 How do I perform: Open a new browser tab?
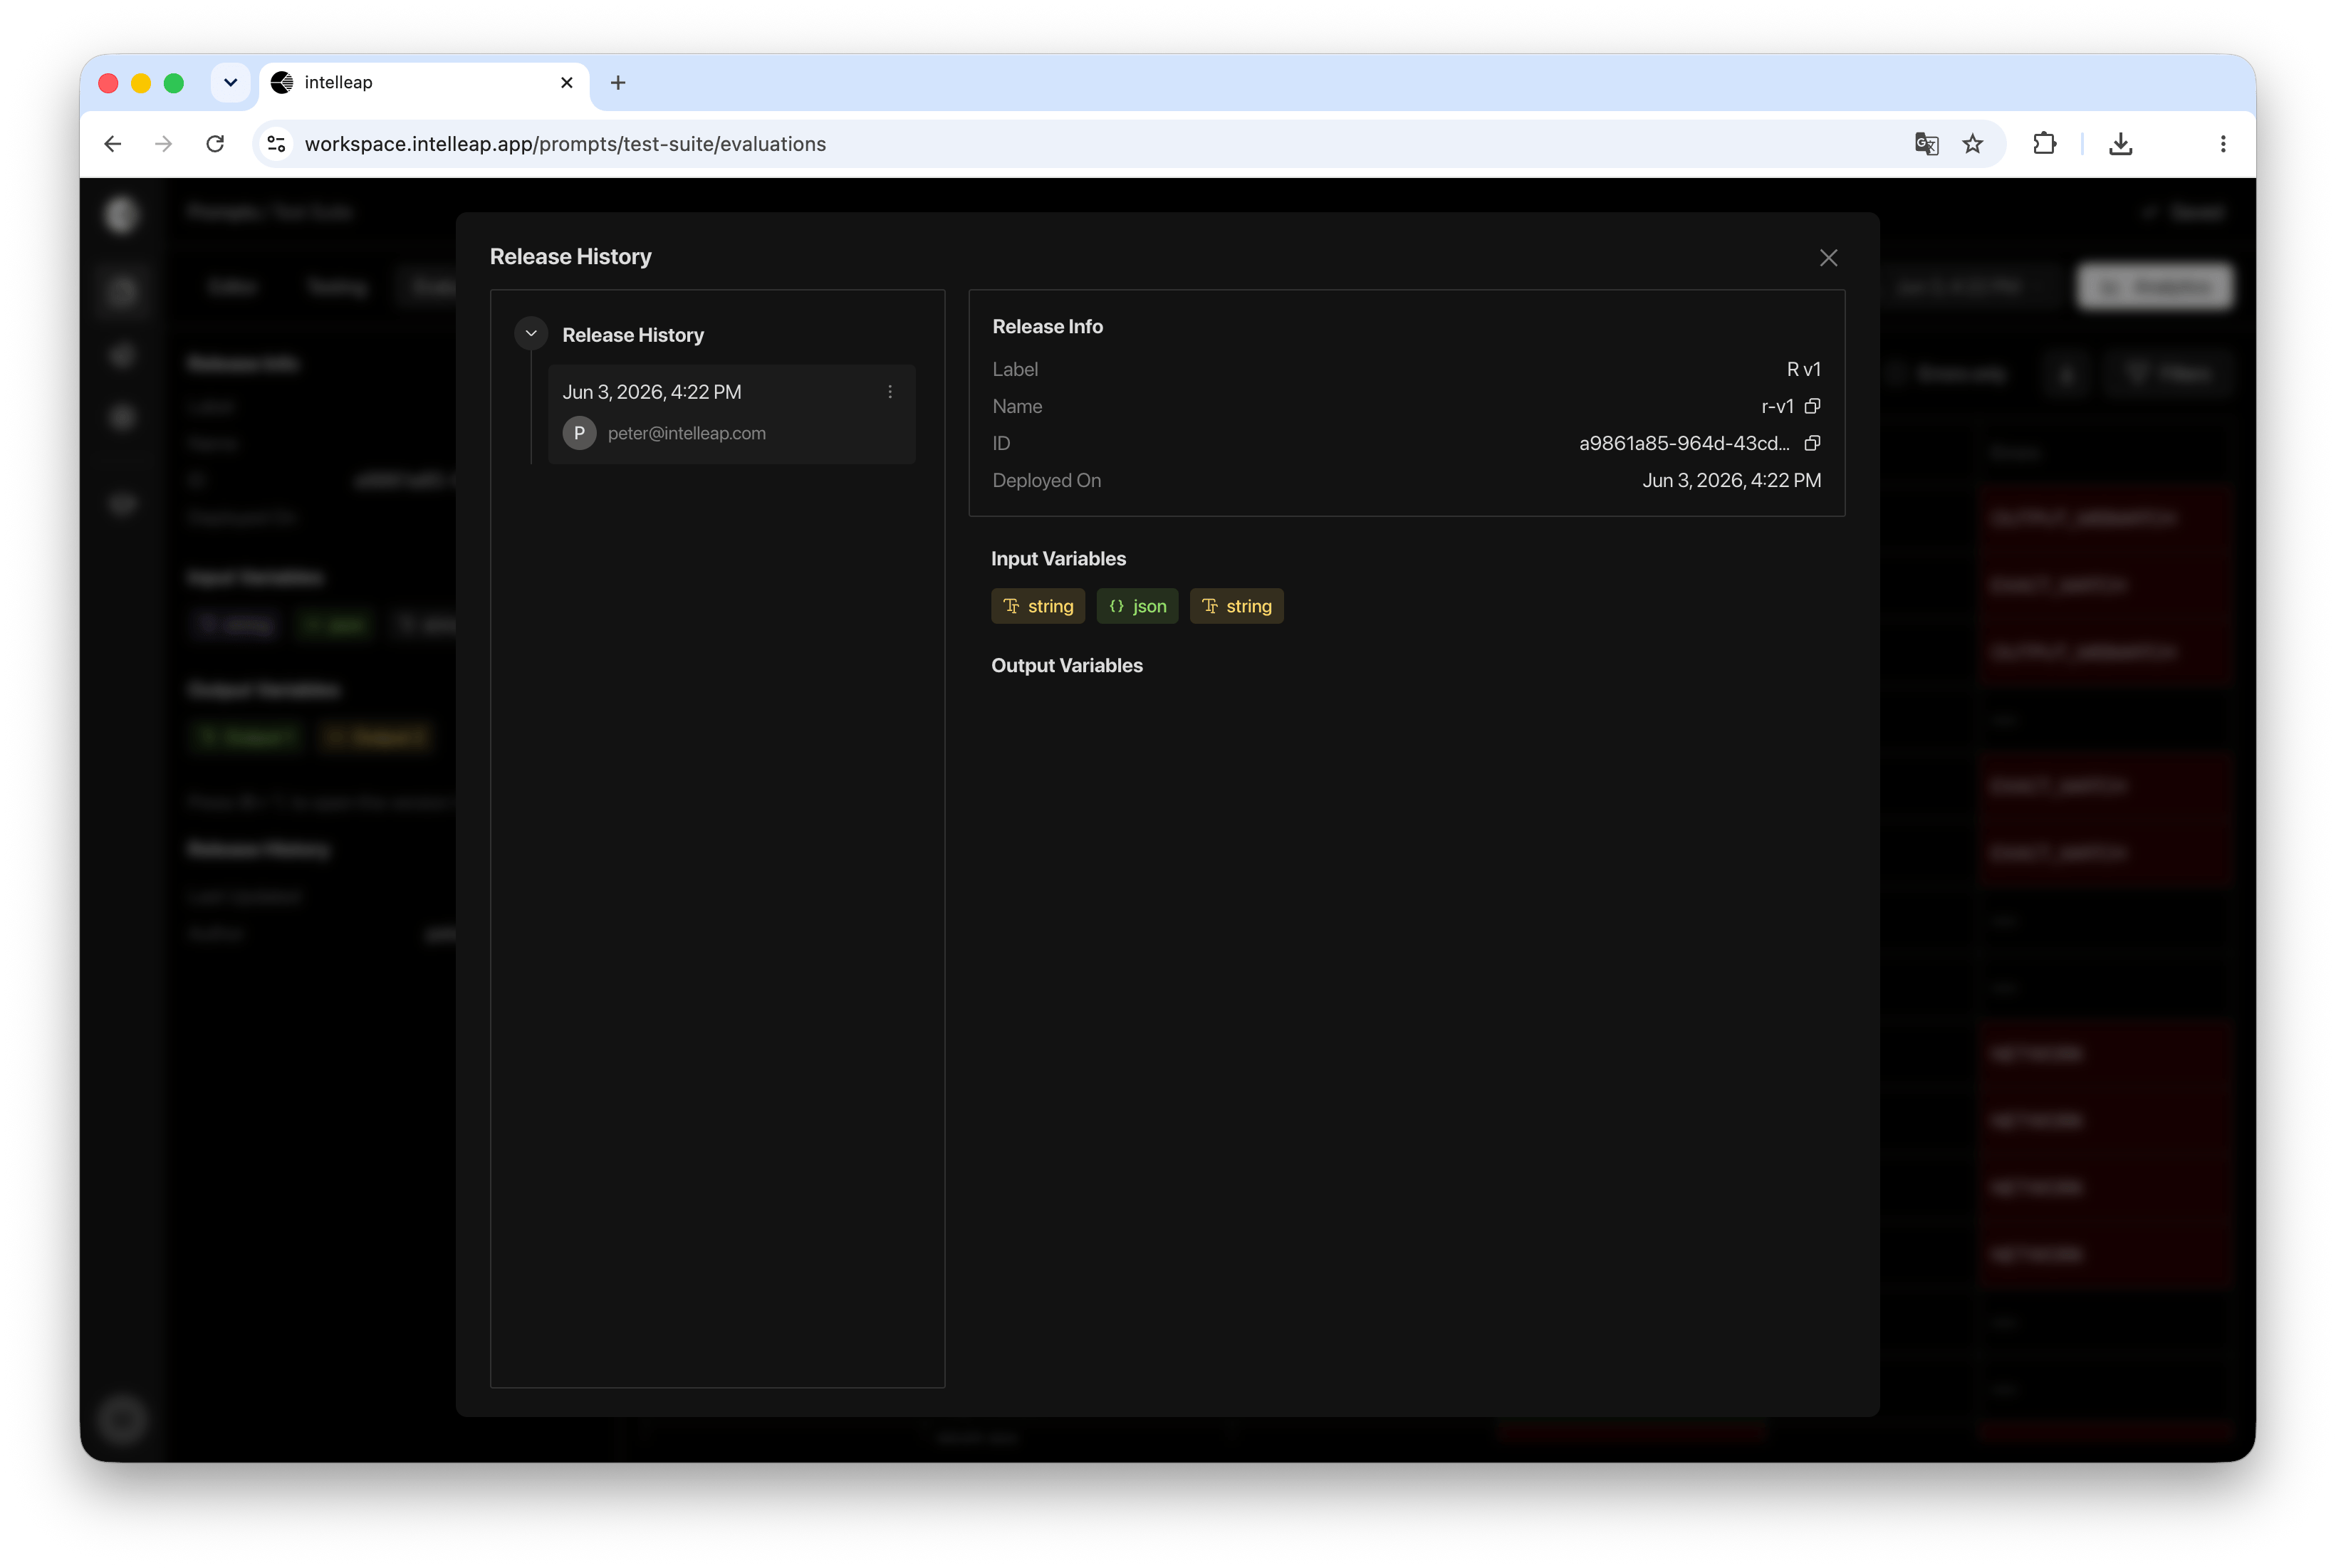coord(618,82)
